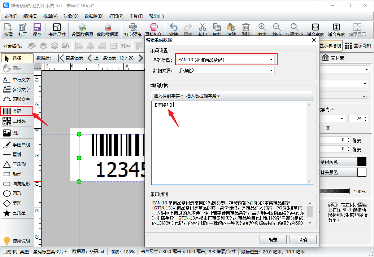Select the 圆弧文字 arc text tool
Screen dimensions: 374x257
coord(17,99)
